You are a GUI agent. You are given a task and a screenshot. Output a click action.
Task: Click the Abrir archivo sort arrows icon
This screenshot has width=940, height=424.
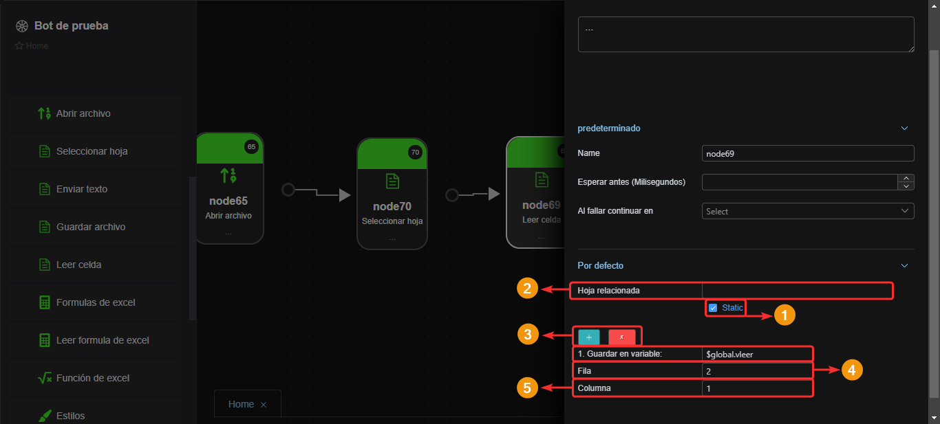coord(45,113)
